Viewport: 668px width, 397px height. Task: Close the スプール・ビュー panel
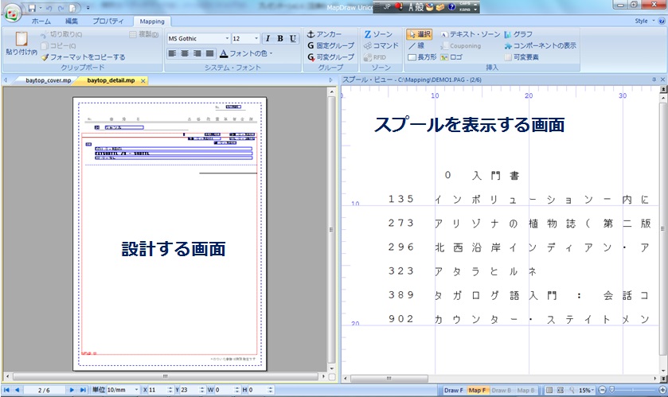(x=662, y=80)
